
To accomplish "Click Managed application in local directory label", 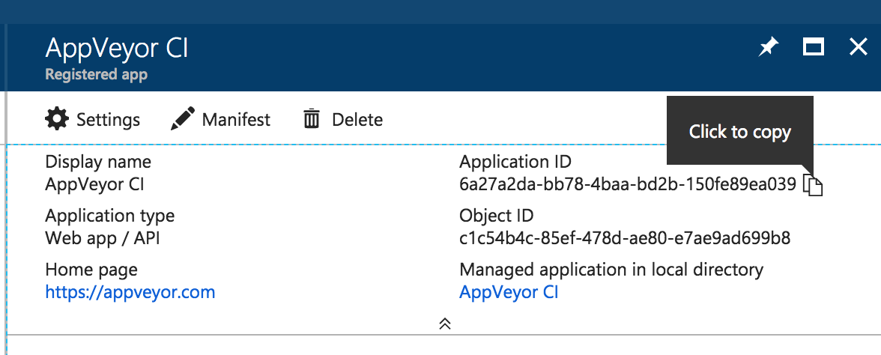I will pos(611,270).
